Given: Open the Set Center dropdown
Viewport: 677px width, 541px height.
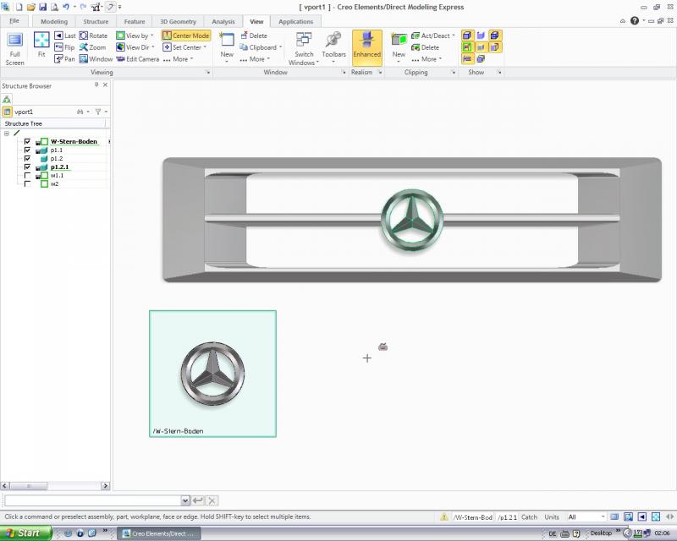Looking at the screenshot, I should click(184, 47).
